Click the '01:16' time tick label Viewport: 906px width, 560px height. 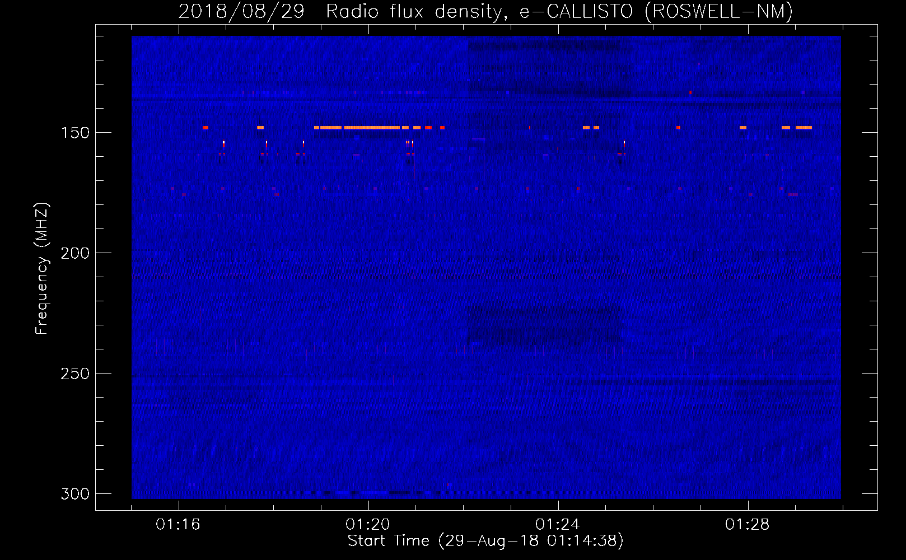(x=178, y=525)
